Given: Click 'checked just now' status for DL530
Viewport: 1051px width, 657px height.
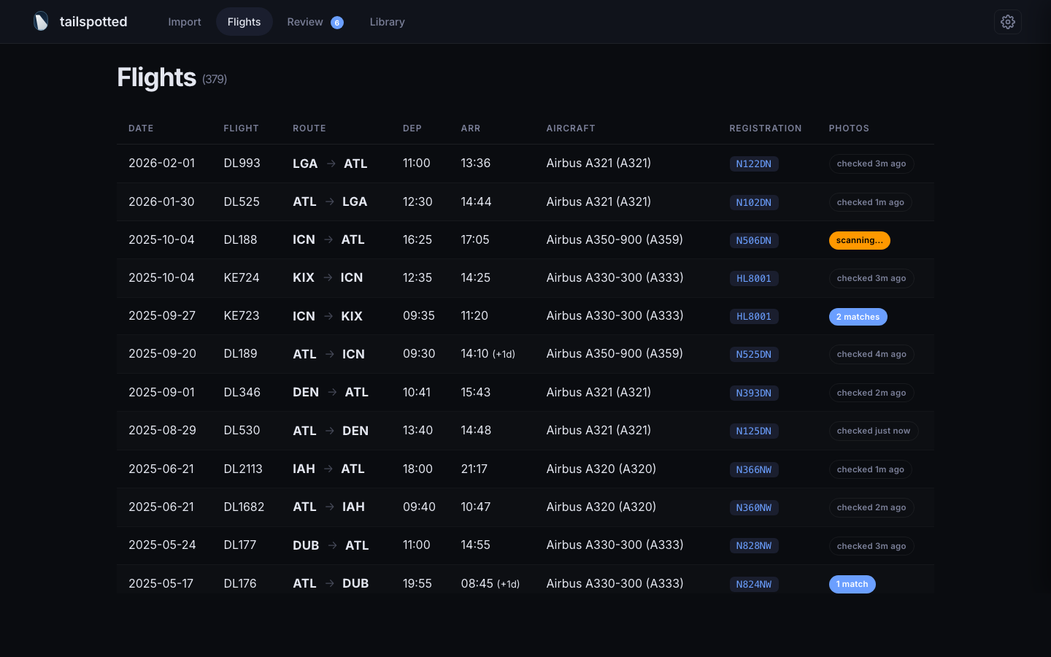Looking at the screenshot, I should 873,431.
